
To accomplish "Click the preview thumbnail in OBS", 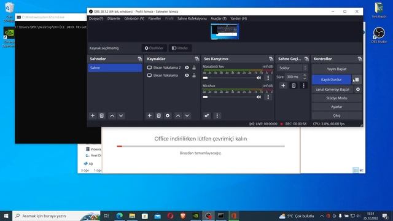I will point(225,31).
